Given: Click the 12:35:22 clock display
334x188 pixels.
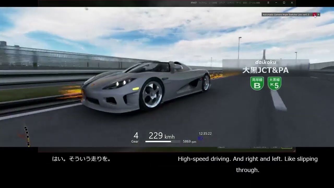Looking at the screenshot, I should point(205,133).
